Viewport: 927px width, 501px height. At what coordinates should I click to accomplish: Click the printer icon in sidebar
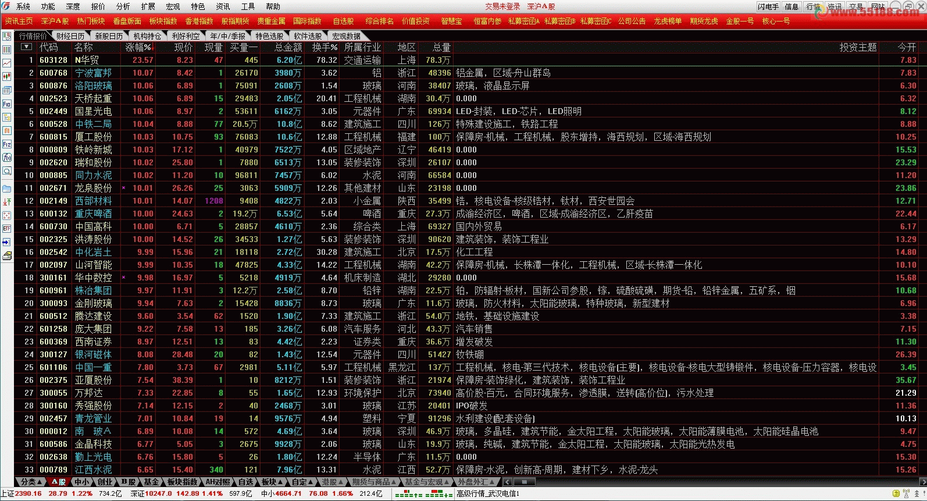(6, 255)
